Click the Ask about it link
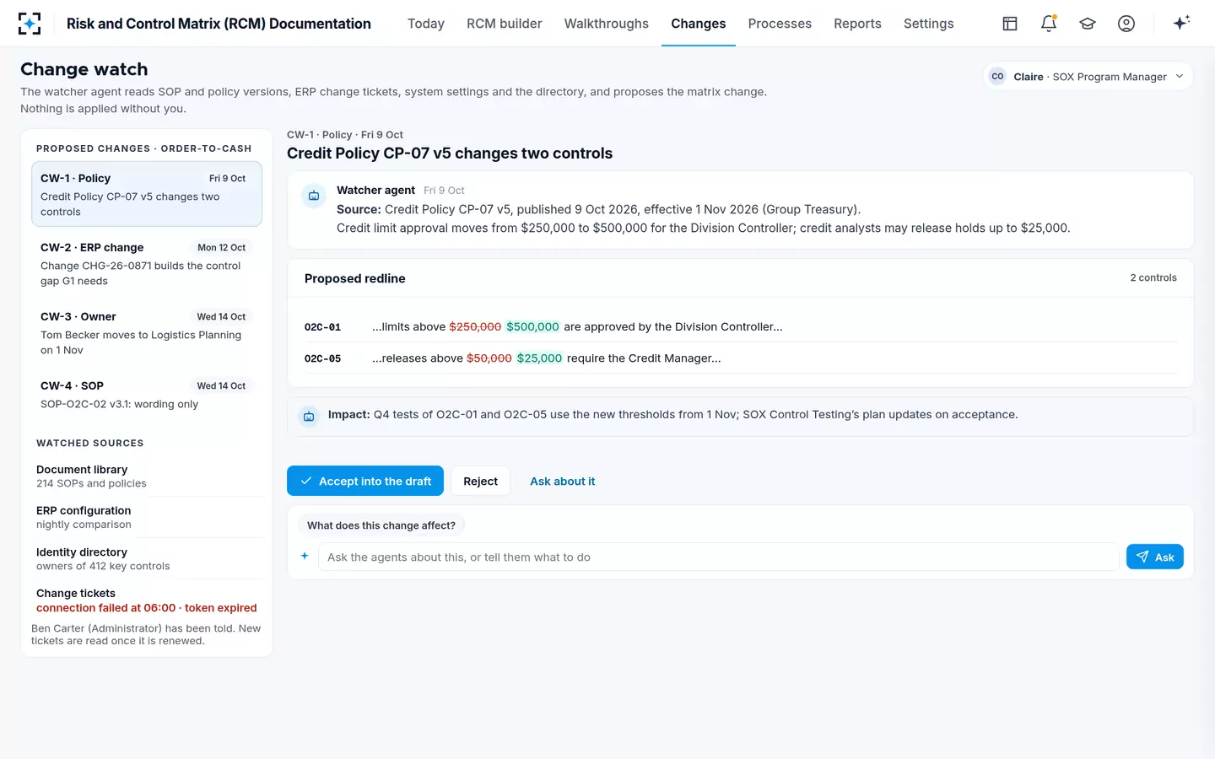The width and height of the screenshot is (1215, 759). (563, 482)
